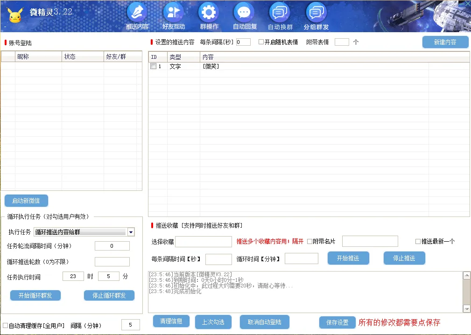Open the 推送内容 push content panel icon
This screenshot has width=471, height=335.
(137, 13)
